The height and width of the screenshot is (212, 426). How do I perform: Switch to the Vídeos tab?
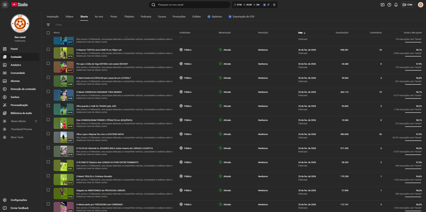pos(69,16)
